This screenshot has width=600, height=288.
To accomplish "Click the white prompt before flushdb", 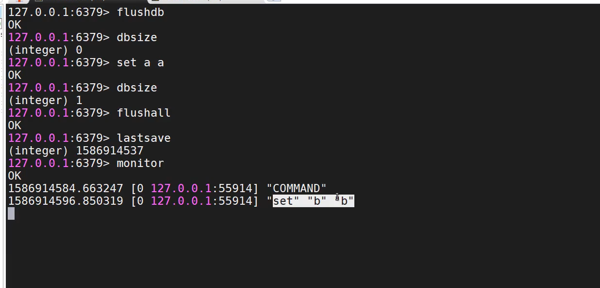I will (x=58, y=13).
